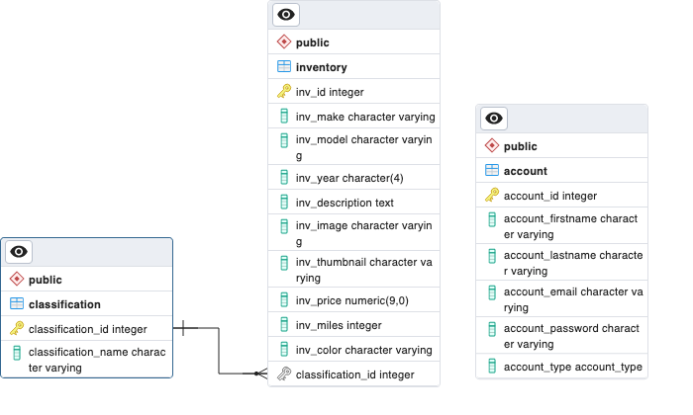Click the schema diamond icon in account table
The width and height of the screenshot is (693, 415).
point(491,145)
